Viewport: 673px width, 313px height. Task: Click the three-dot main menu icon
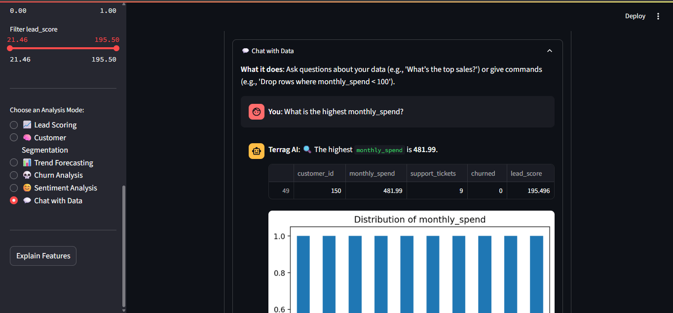pos(658,16)
